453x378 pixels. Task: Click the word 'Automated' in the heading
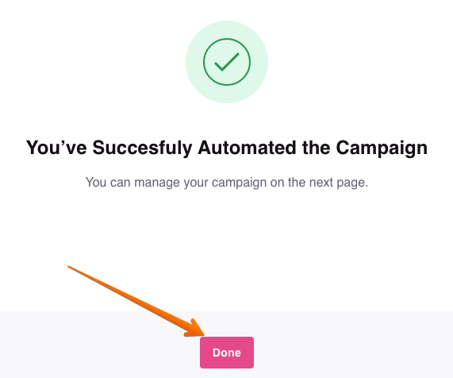(x=247, y=148)
